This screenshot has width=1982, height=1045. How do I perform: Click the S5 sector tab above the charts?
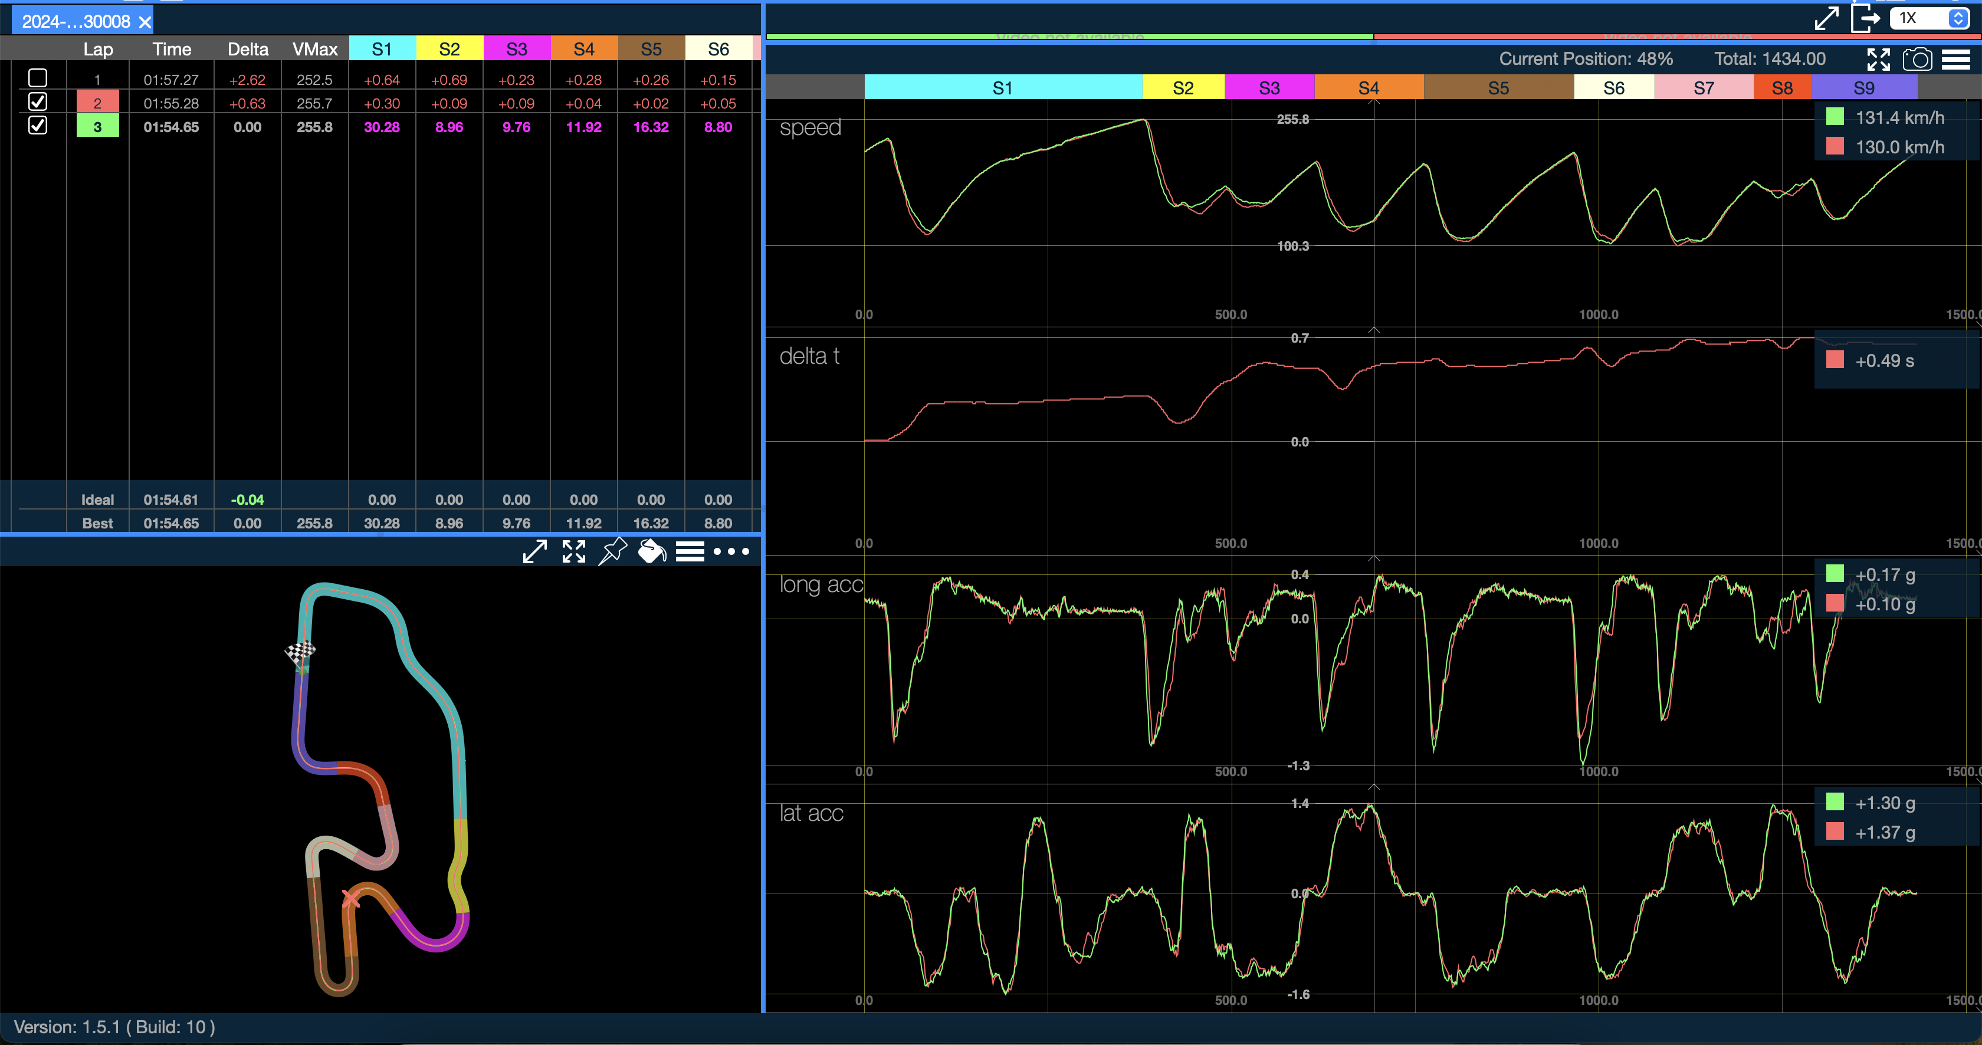pos(1498,88)
